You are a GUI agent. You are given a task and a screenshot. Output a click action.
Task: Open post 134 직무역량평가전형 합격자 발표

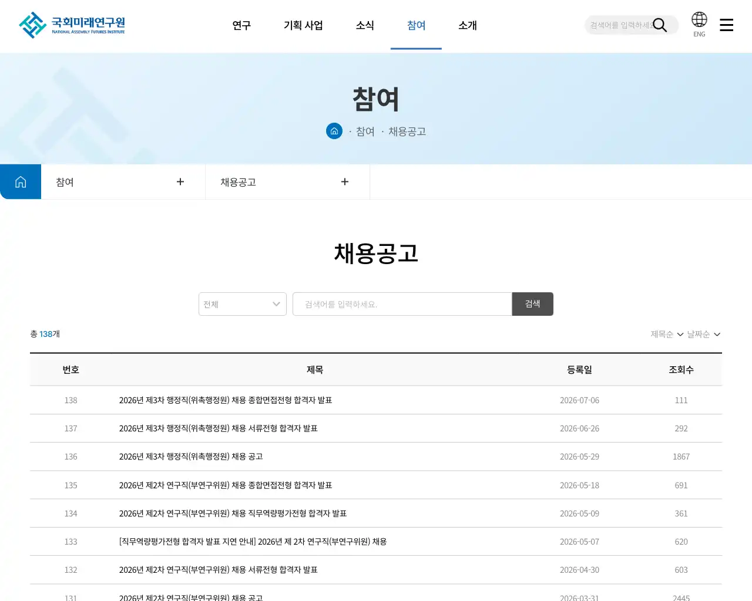tap(233, 514)
